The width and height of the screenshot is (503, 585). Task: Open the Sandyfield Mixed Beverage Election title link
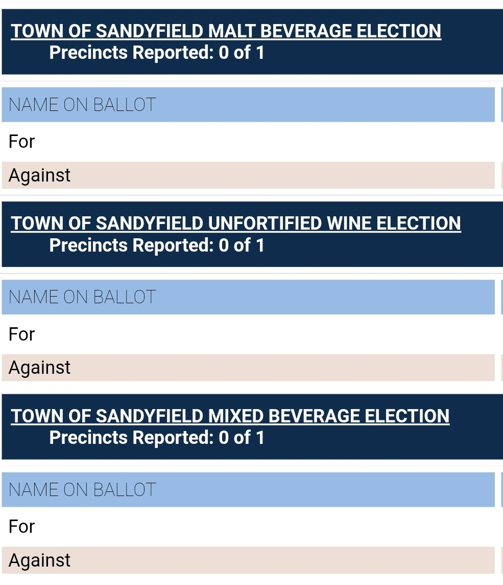tap(230, 416)
